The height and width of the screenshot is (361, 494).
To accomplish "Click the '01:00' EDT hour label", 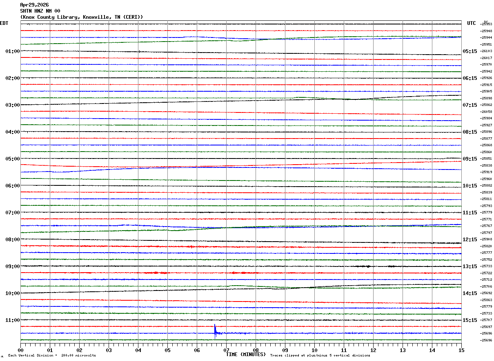I will pyautogui.click(x=13, y=51).
